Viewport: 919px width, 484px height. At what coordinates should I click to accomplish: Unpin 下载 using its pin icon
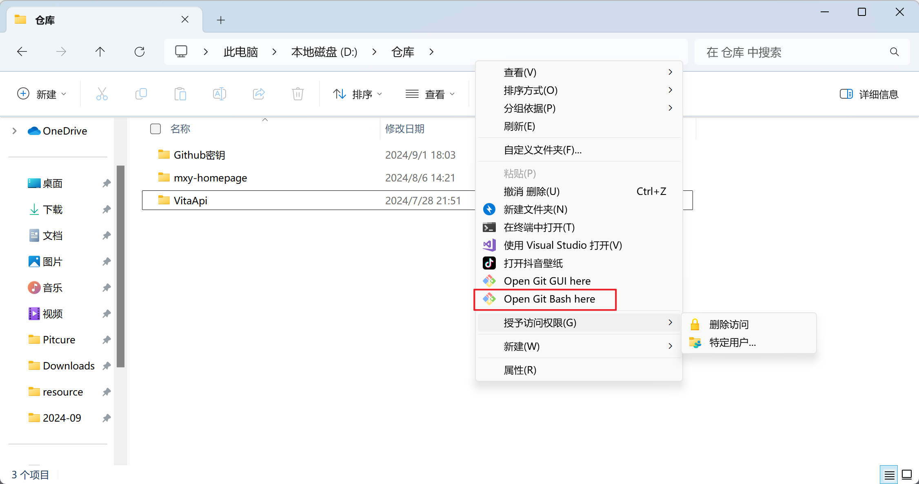click(x=107, y=210)
